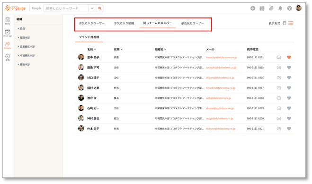The width and height of the screenshot is (312, 184).
Task: Click phone number 090-1111-0216
Action: point(255,78)
